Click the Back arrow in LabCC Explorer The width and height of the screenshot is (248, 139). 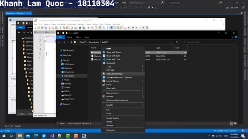coord(59,42)
